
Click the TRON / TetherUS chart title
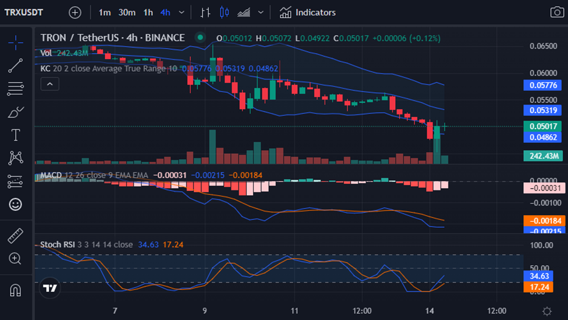(x=112, y=37)
